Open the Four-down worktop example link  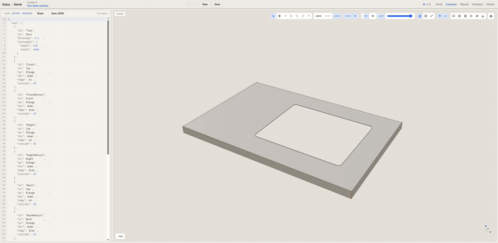(38, 6)
